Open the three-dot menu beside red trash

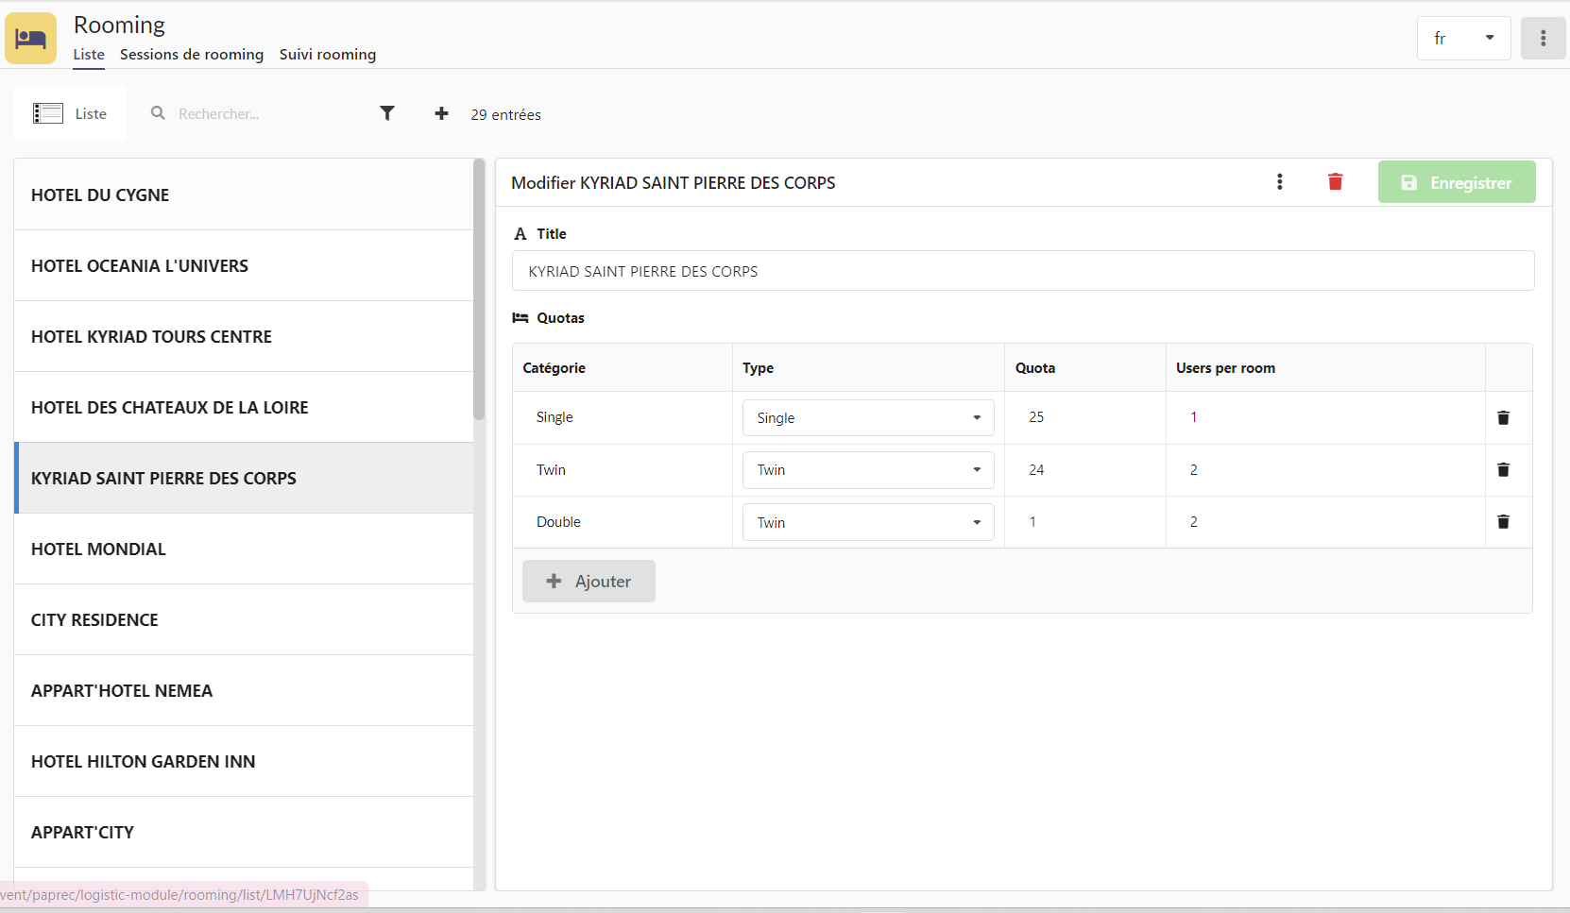pos(1280,182)
